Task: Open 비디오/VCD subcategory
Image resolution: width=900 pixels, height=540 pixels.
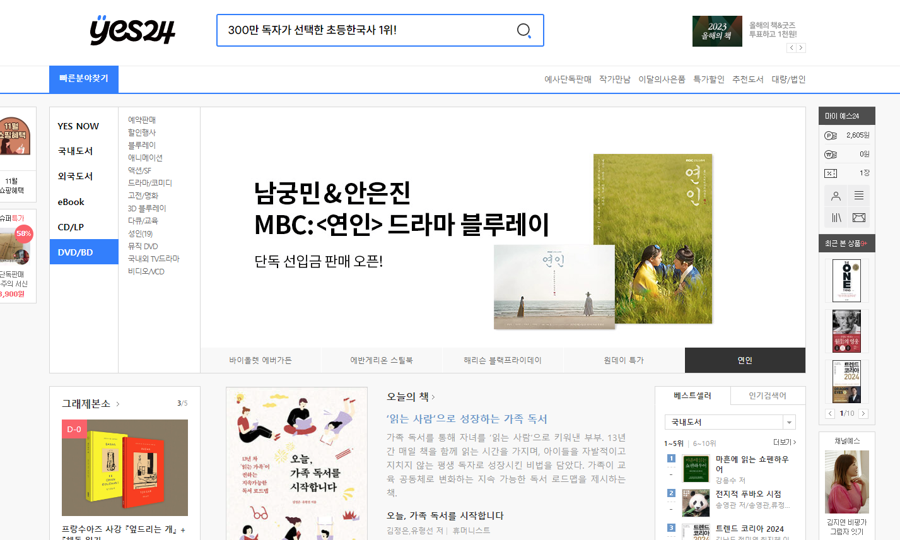Action: [x=146, y=271]
